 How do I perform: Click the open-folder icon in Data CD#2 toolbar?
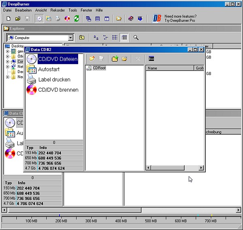pyautogui.click(x=124, y=59)
